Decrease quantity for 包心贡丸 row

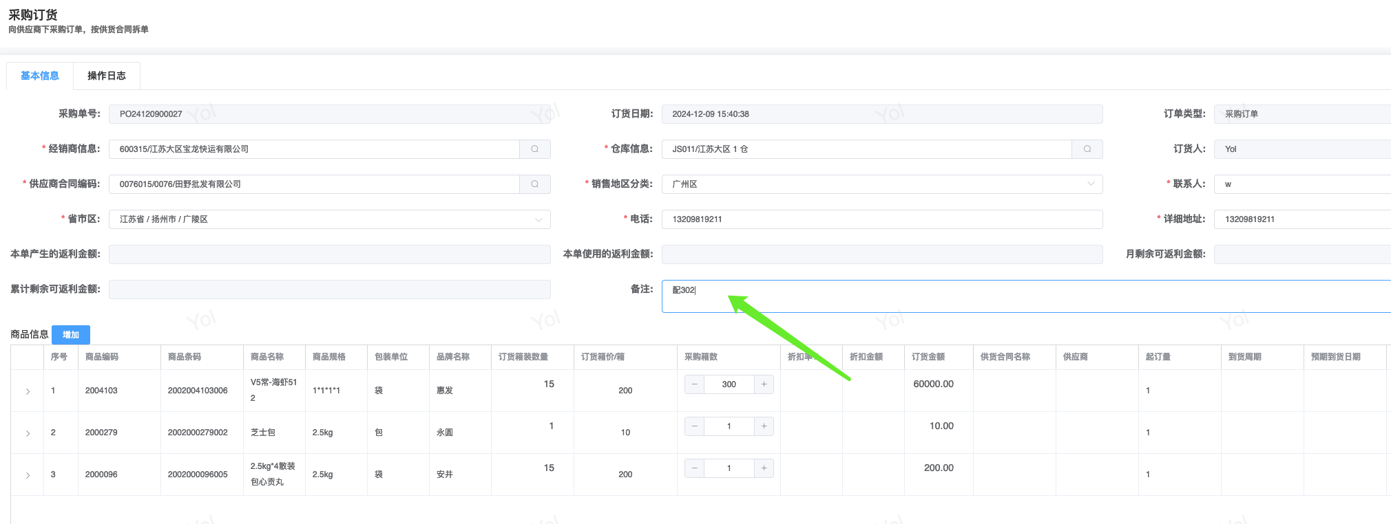[x=694, y=468]
